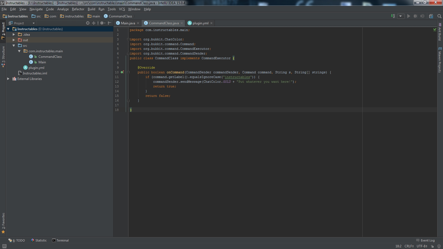Click the com breadcrumb in navigation bar

tap(50, 16)
